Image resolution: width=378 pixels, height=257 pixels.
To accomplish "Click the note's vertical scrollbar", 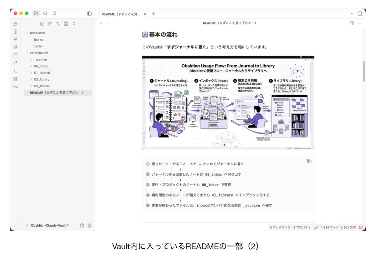I will (x=364, y=71).
